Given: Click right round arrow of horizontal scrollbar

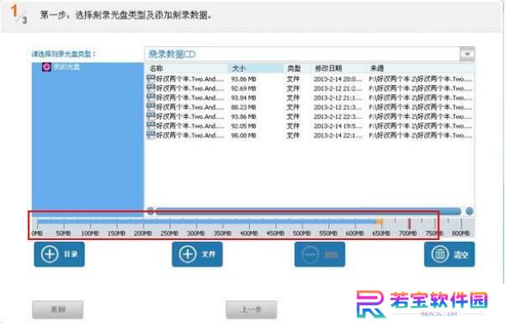Looking at the screenshot, I should [470, 211].
